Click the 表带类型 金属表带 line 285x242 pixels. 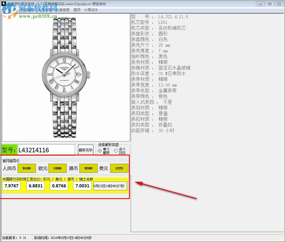point(154,91)
